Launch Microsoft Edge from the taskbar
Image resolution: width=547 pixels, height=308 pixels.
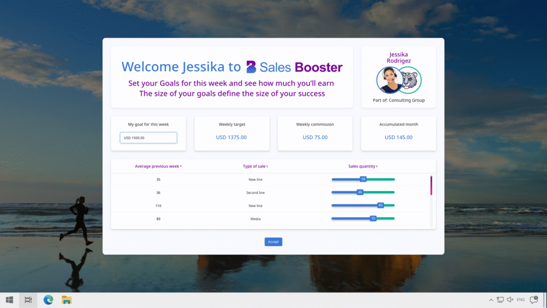(48, 300)
